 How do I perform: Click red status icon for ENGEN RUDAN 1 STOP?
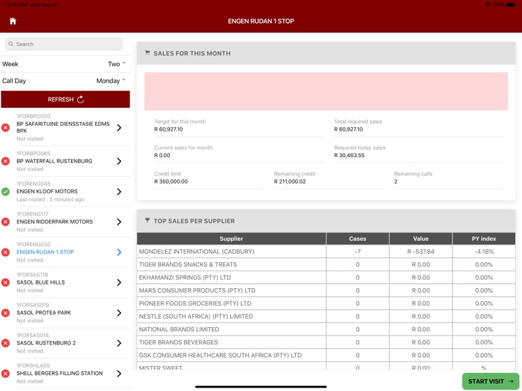point(6,252)
